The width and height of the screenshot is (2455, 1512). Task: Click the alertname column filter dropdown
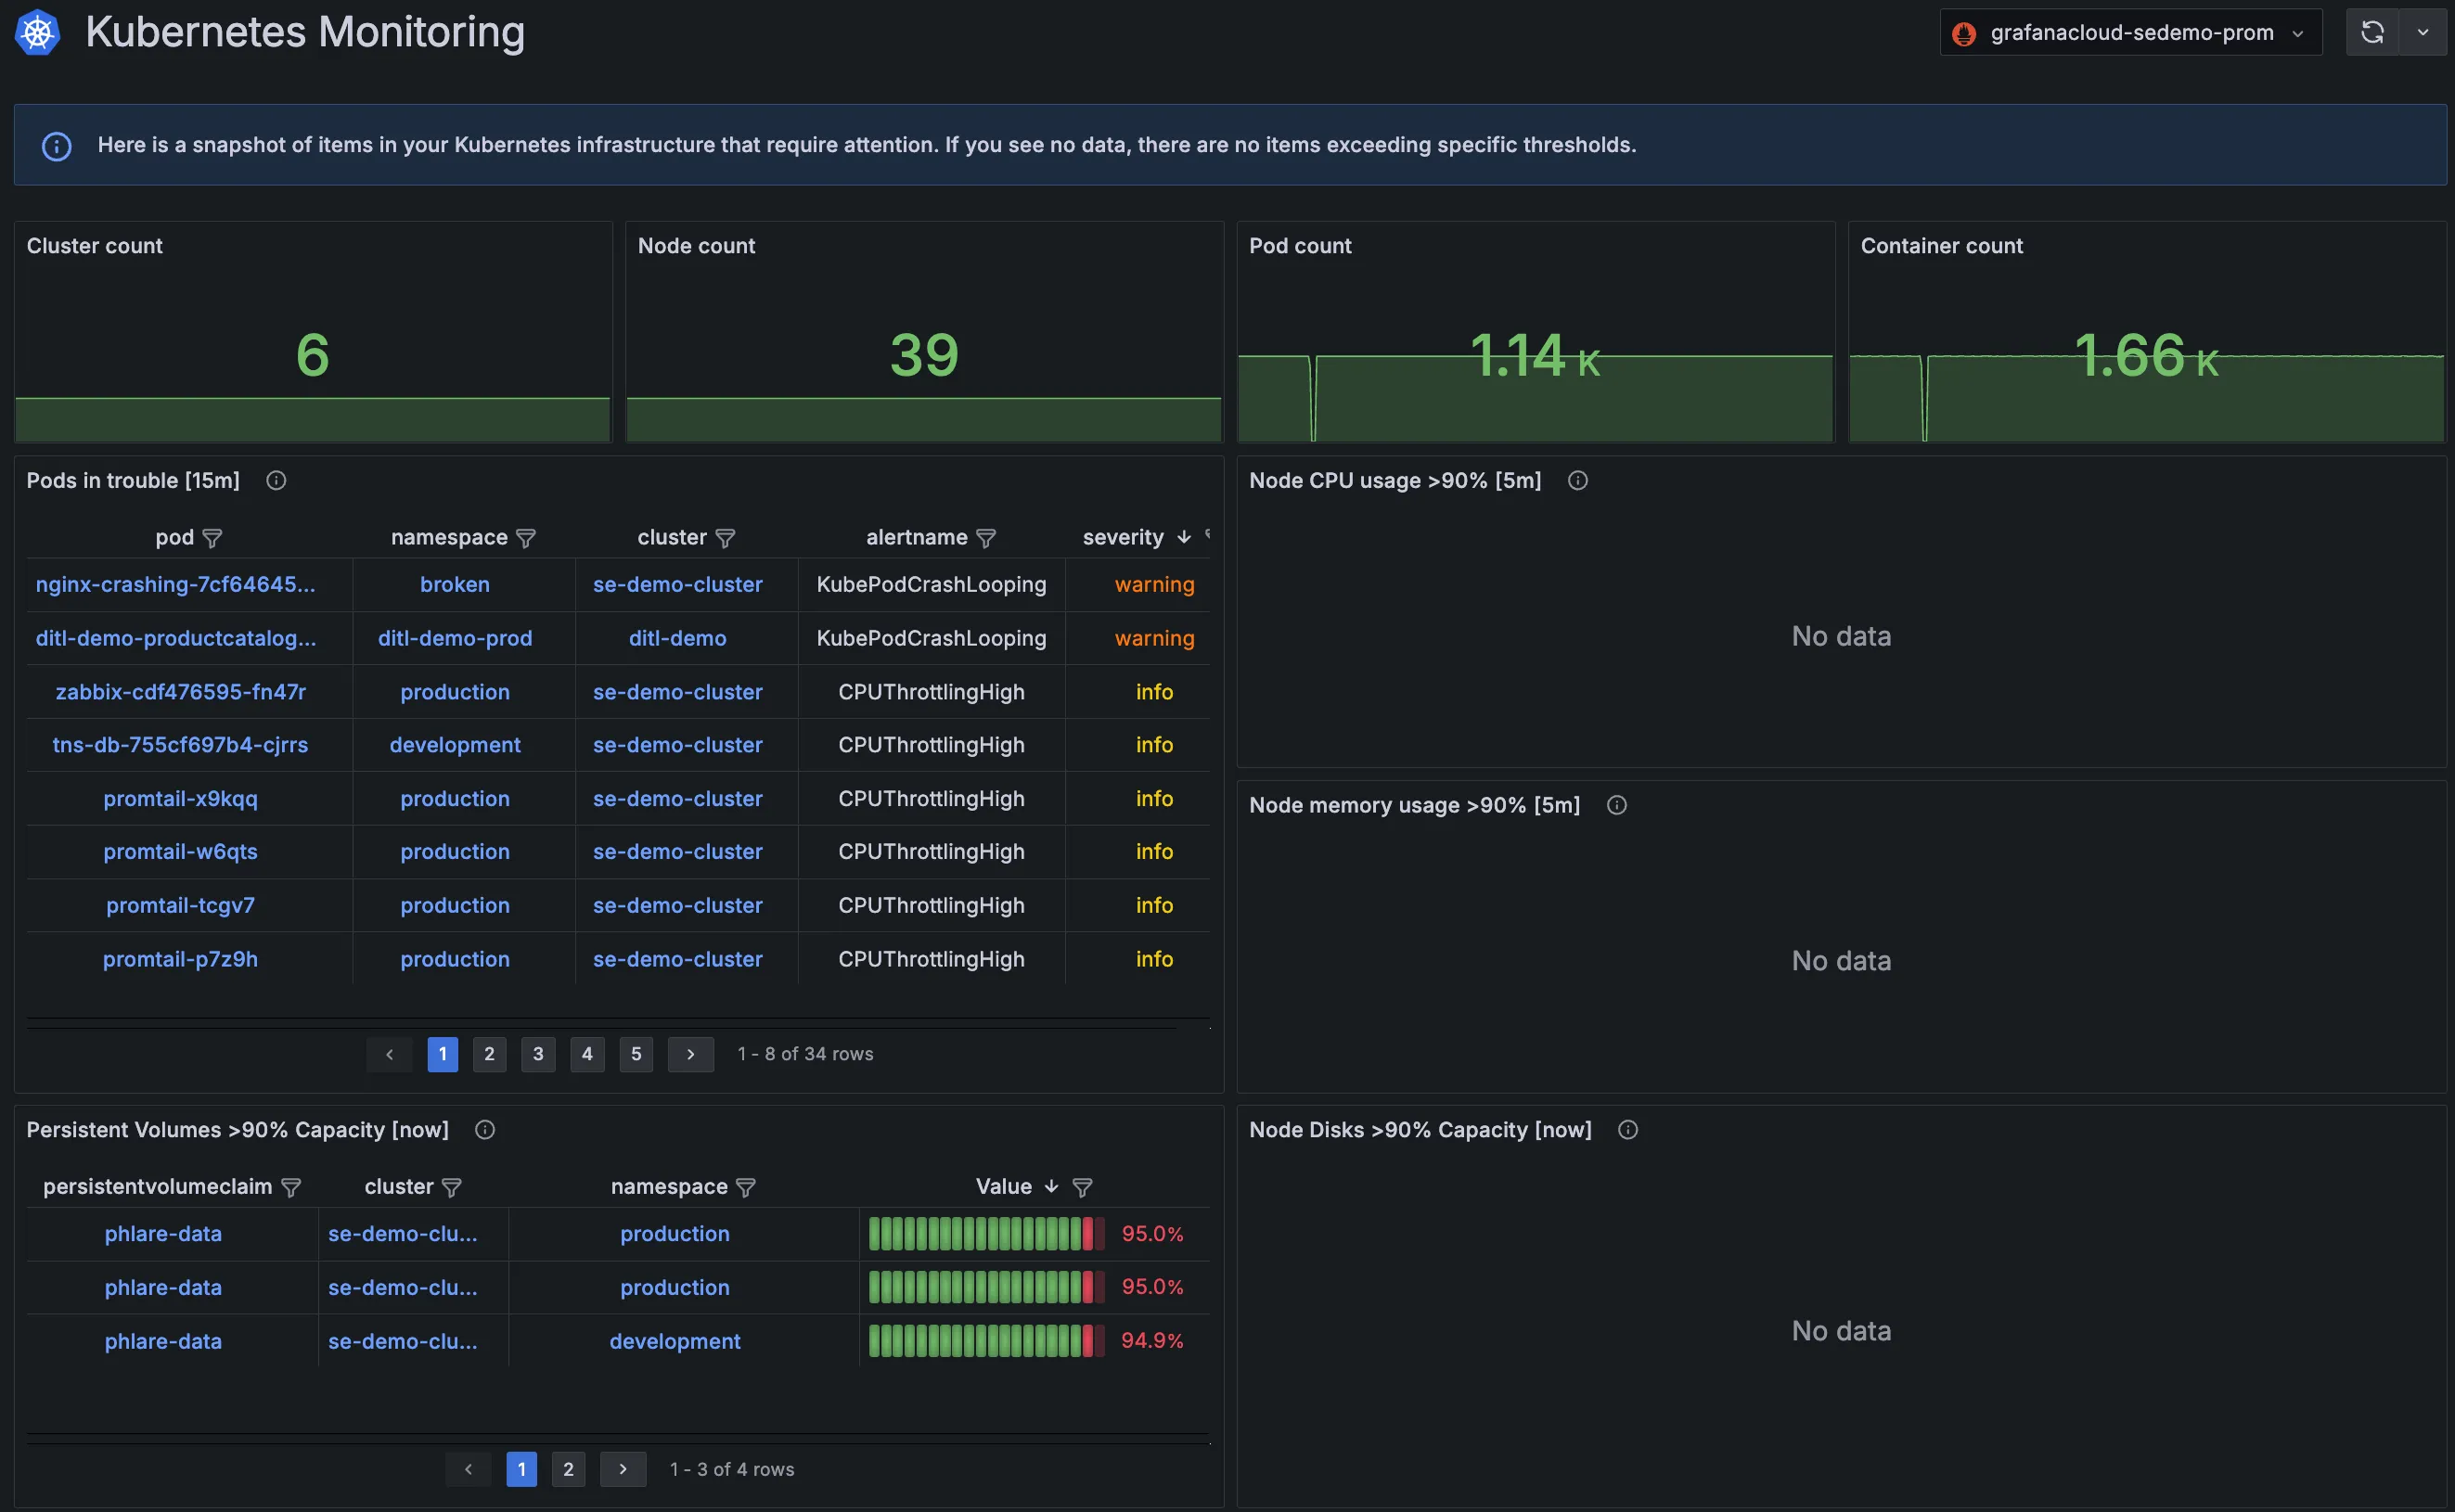pyautogui.click(x=985, y=537)
